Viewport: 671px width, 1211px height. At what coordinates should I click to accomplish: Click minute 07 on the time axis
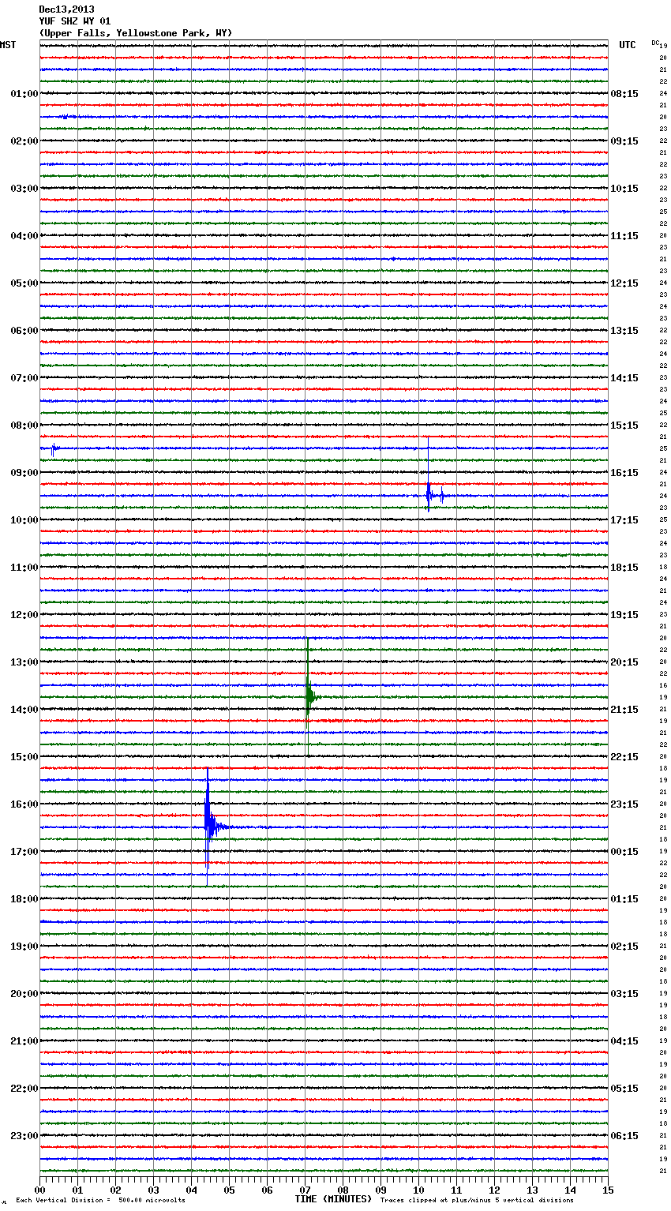[305, 1190]
